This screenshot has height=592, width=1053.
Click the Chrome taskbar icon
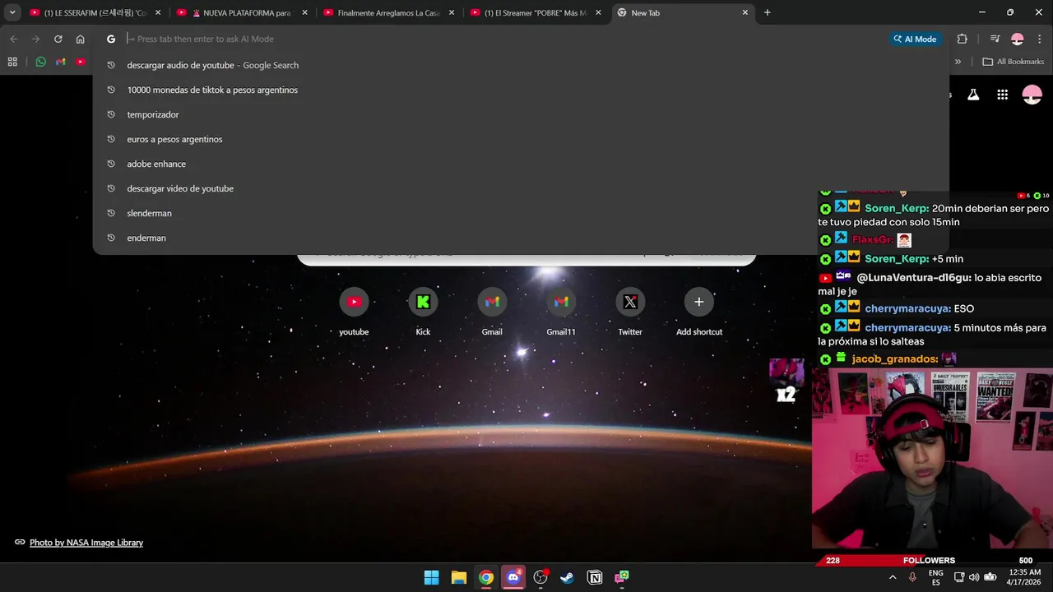tap(486, 577)
